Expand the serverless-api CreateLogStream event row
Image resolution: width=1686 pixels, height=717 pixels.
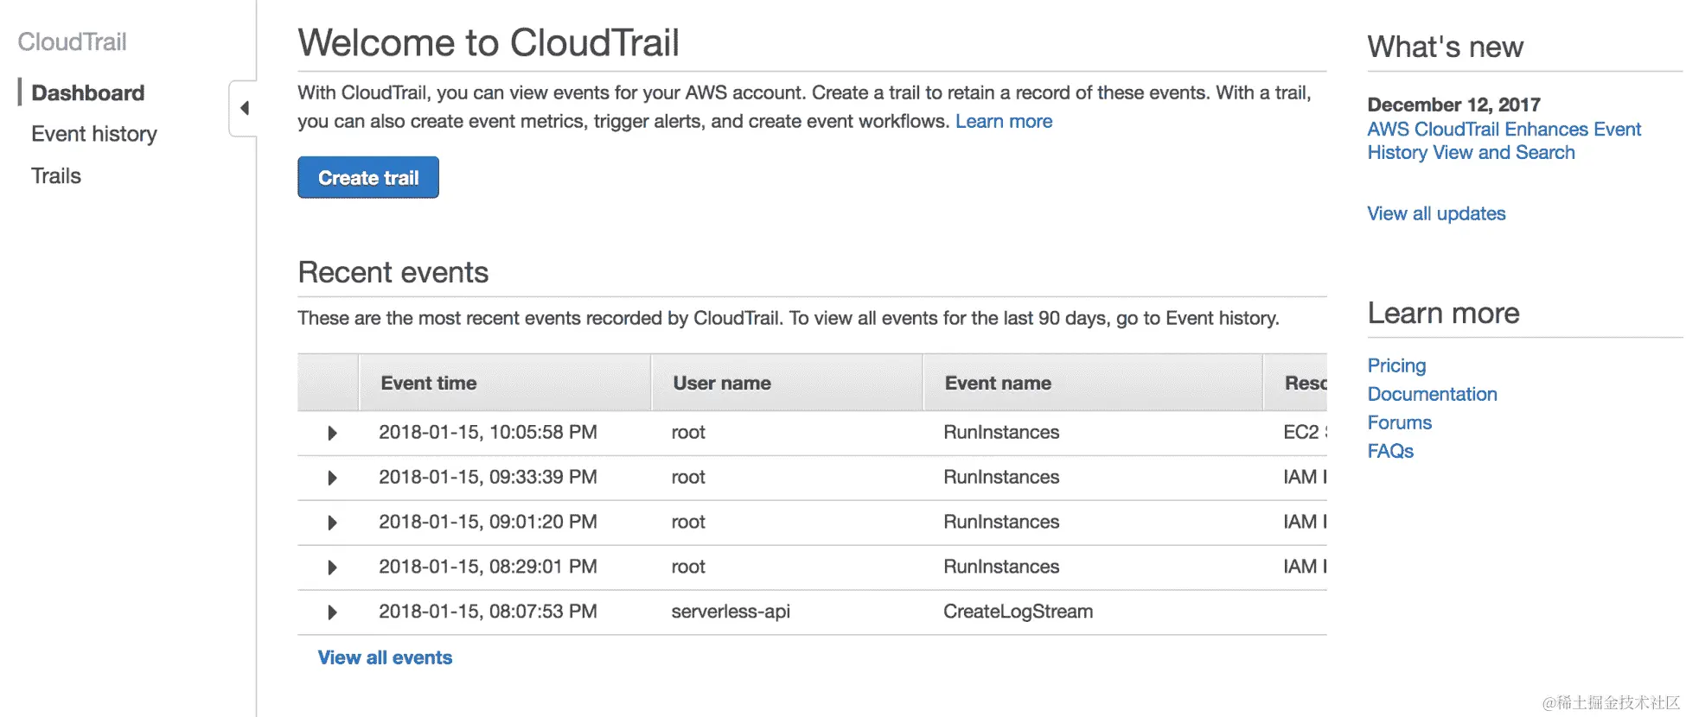click(x=332, y=612)
